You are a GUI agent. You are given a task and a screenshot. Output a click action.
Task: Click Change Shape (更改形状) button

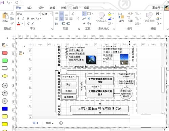point(149,18)
